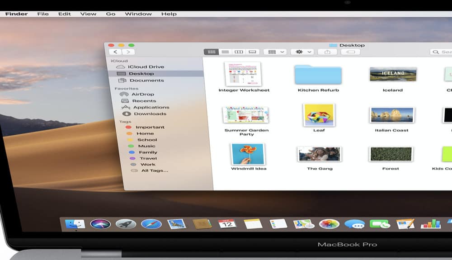
Task: Select the orange Home tag
Action: (141, 133)
